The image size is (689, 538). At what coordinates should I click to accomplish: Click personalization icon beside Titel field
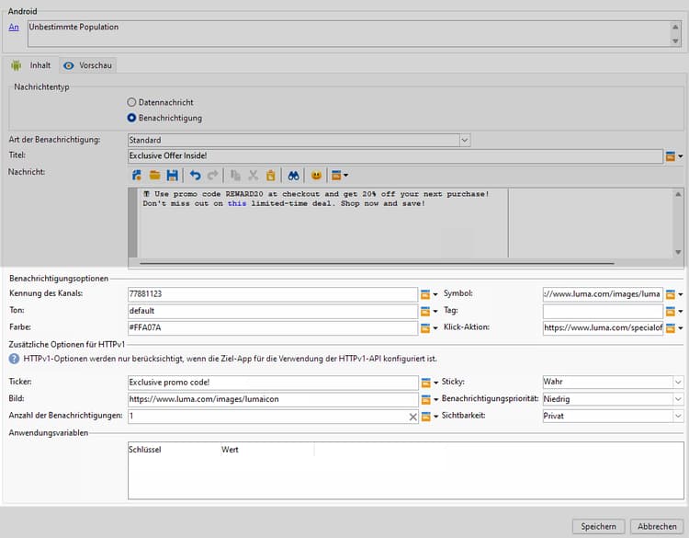coord(670,156)
